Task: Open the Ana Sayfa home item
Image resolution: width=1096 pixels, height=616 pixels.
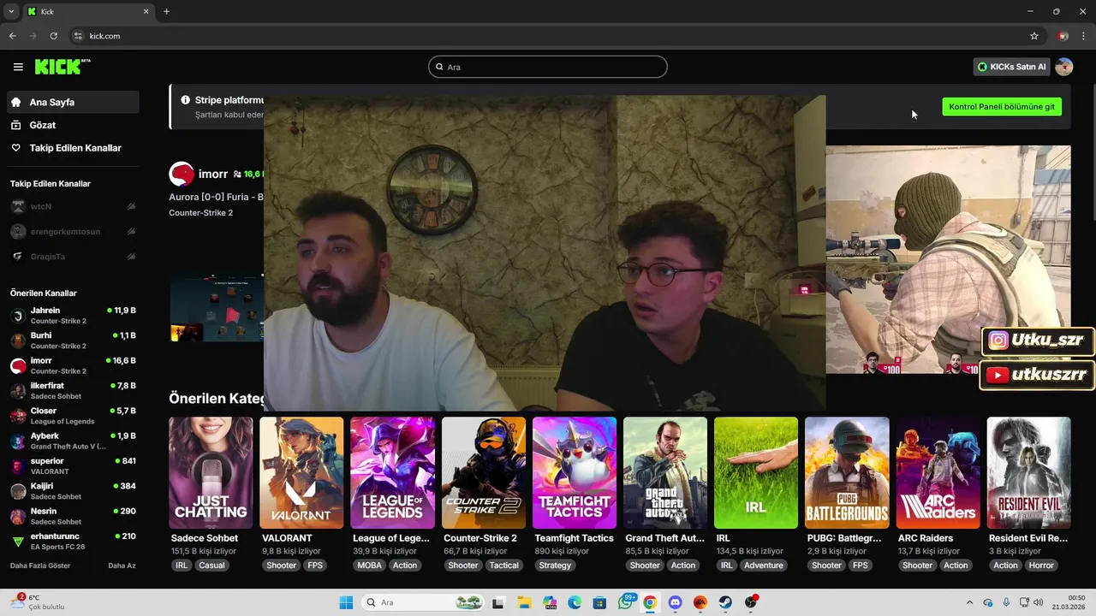Action: 73,102
